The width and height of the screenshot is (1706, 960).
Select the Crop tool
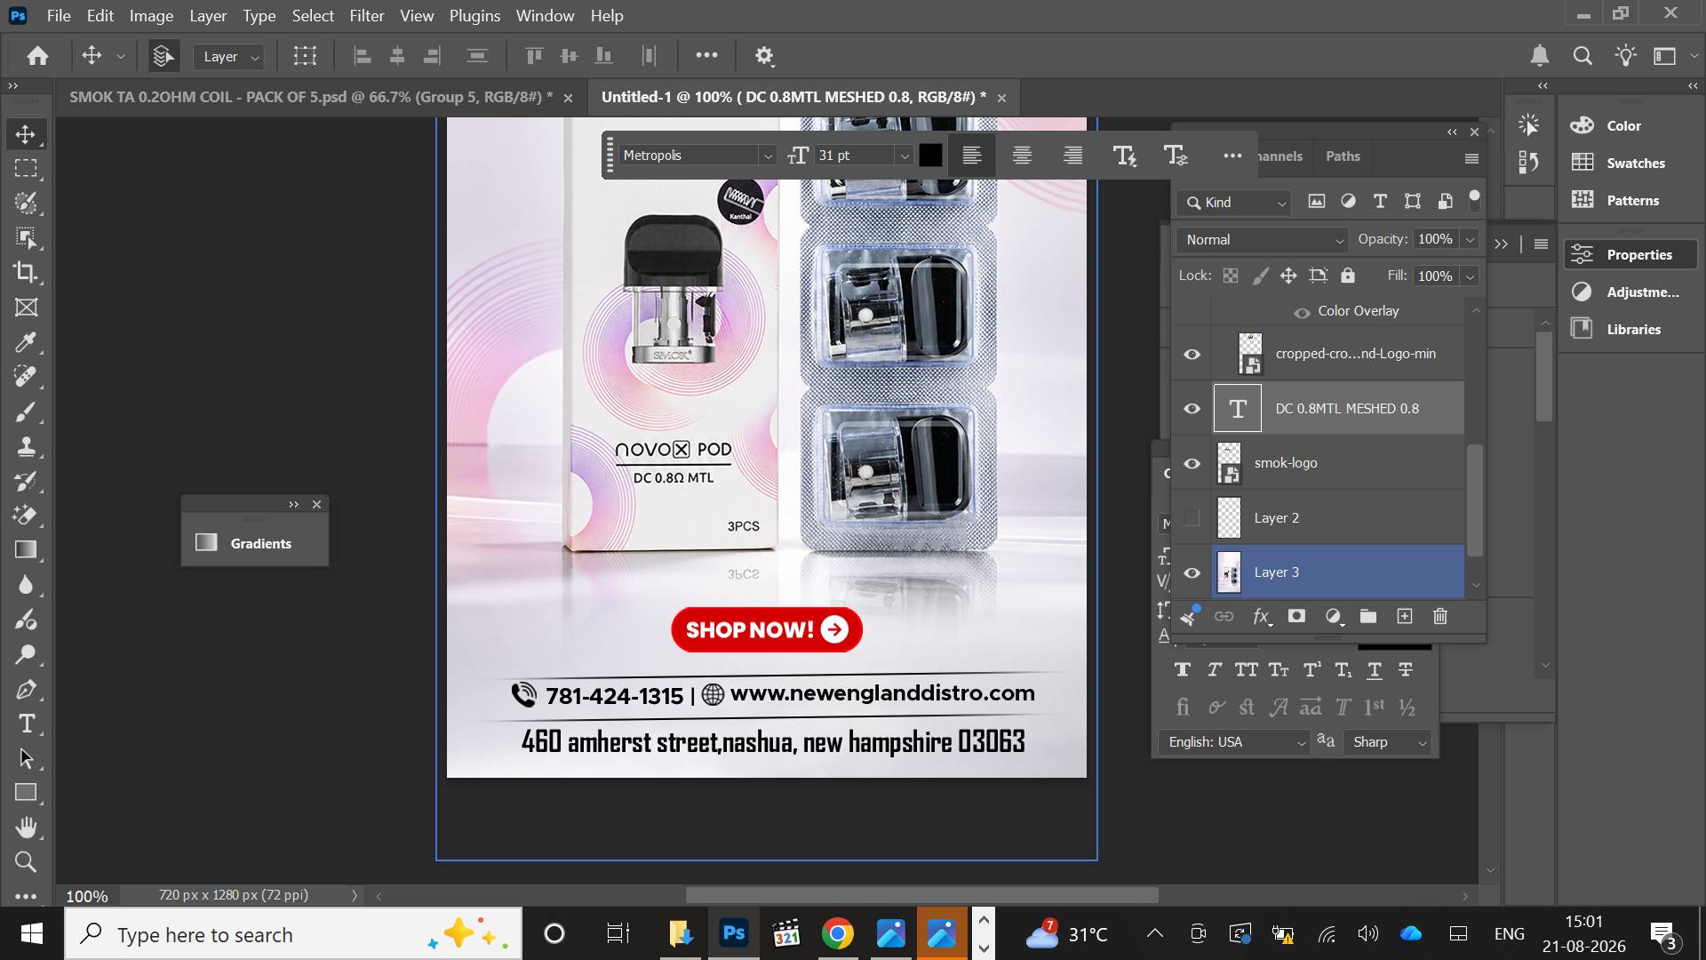click(x=26, y=272)
